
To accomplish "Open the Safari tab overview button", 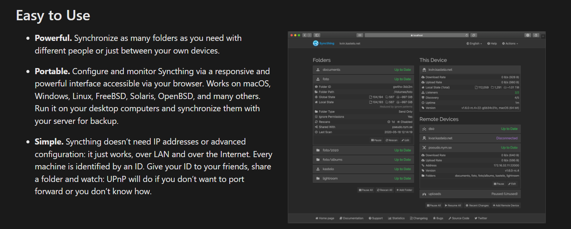I will coord(474,35).
